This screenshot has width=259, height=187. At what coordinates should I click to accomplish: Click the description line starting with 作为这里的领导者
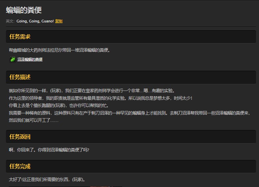point(100,98)
